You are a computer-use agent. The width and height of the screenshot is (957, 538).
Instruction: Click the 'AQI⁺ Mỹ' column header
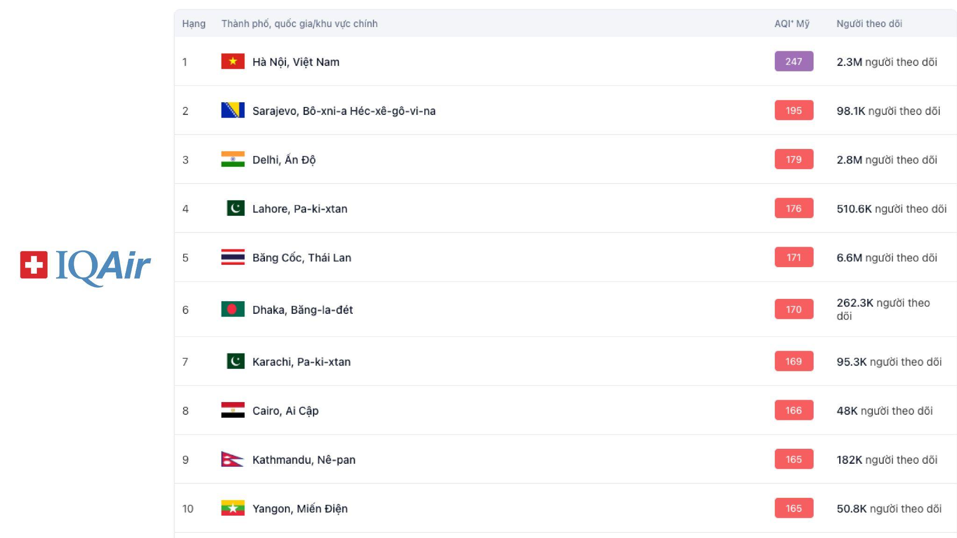tap(792, 24)
